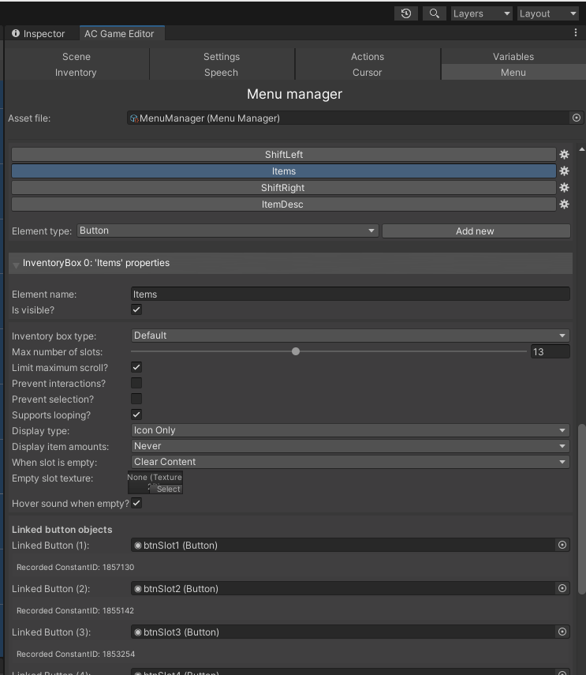Select the ShiftLeft element button

(284, 155)
